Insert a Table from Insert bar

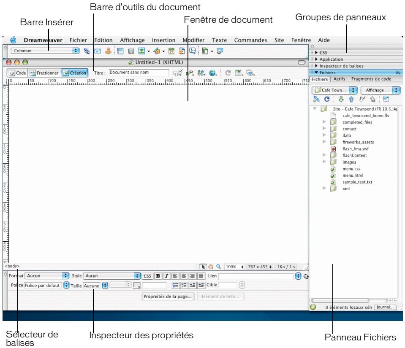[x=120, y=51]
